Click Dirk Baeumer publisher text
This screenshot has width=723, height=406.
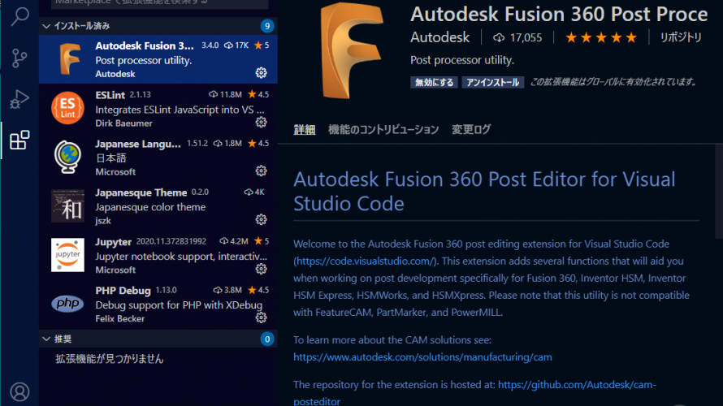tap(123, 123)
